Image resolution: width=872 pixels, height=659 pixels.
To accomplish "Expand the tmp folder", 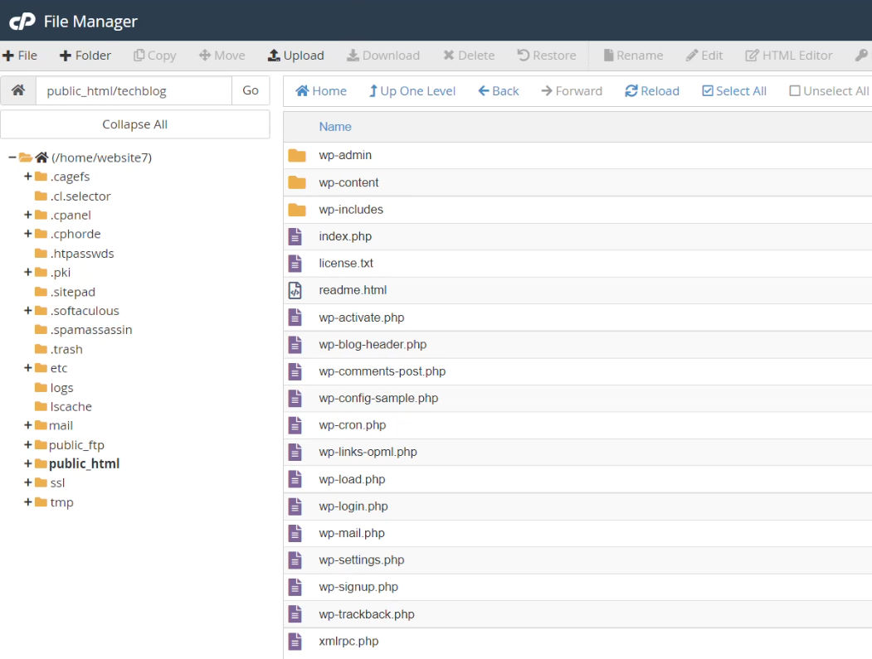I will pos(28,502).
